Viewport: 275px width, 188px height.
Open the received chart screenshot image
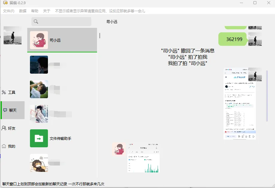tap(143, 158)
